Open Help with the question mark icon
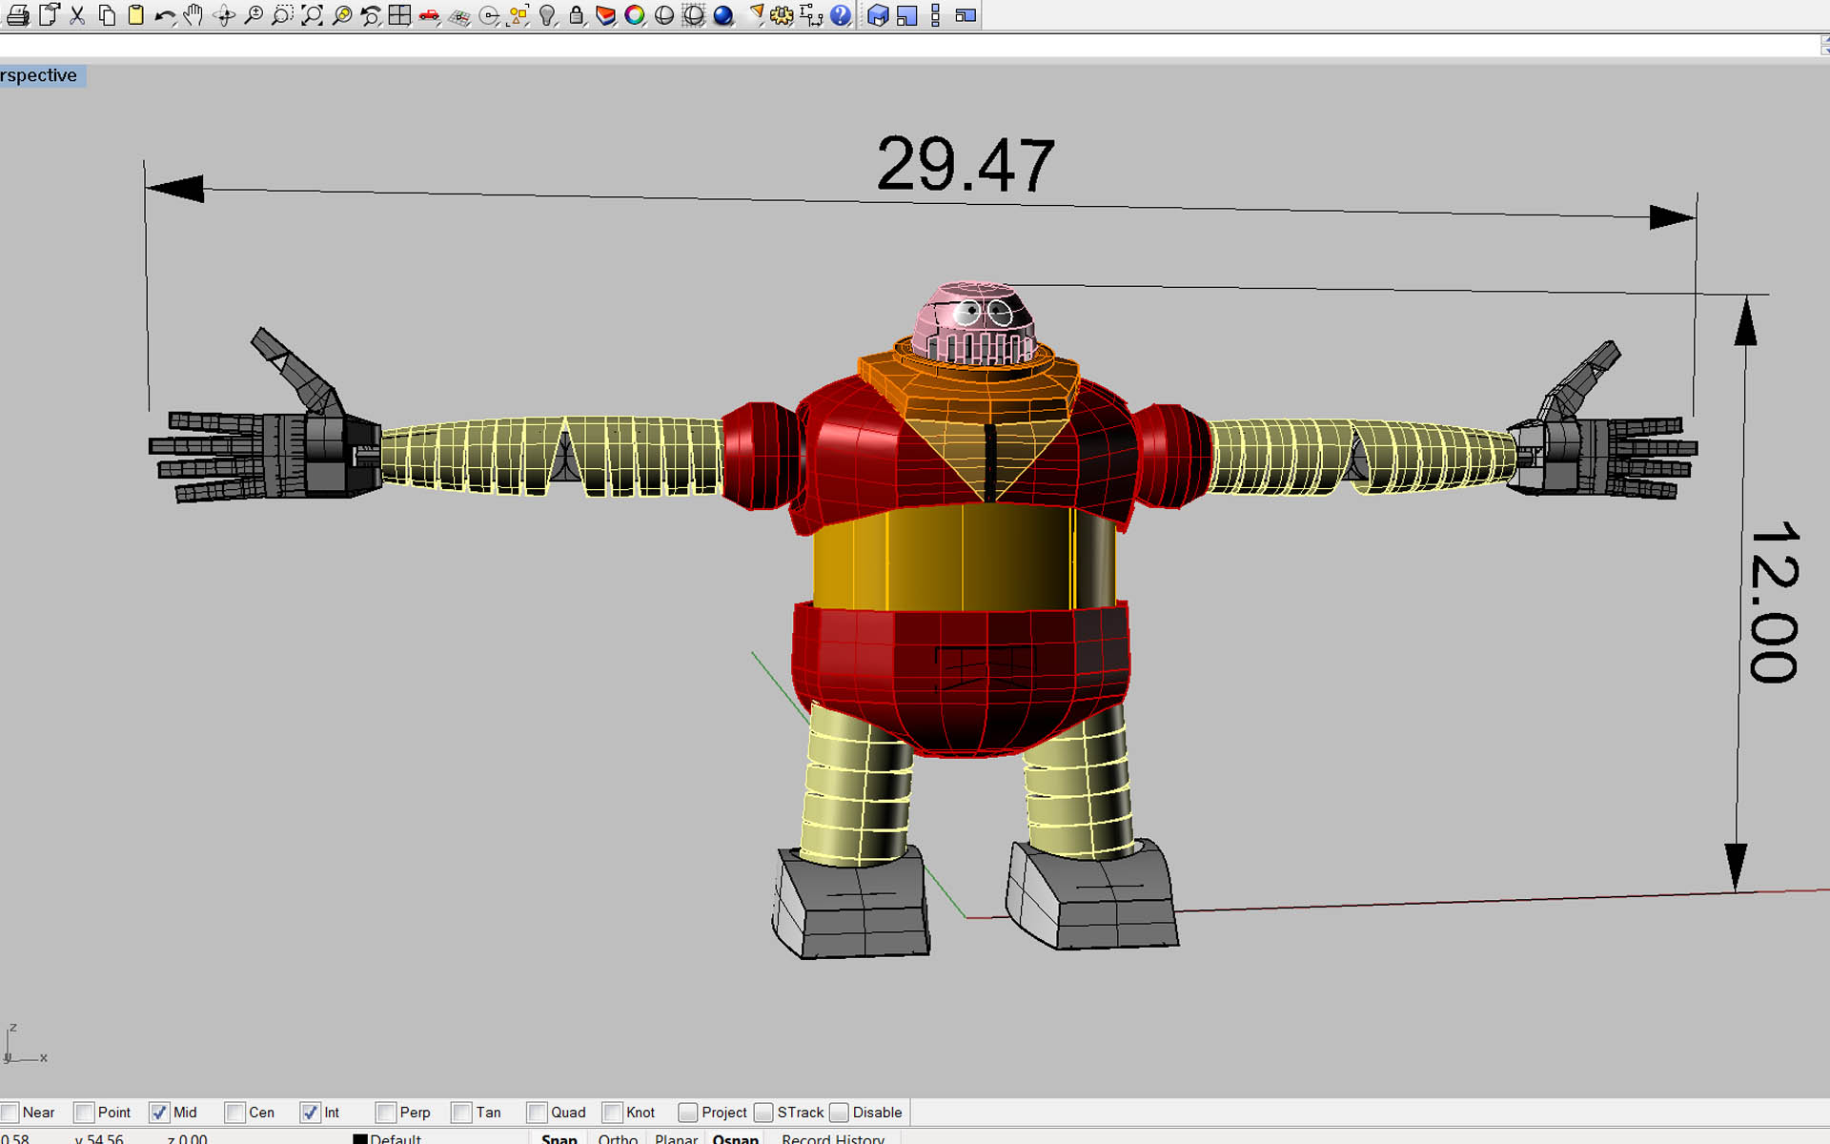The image size is (1830, 1144). tap(841, 15)
